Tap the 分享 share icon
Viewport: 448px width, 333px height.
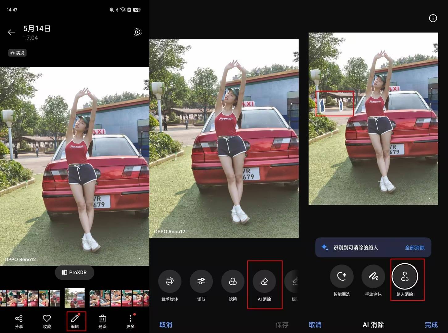click(19, 321)
